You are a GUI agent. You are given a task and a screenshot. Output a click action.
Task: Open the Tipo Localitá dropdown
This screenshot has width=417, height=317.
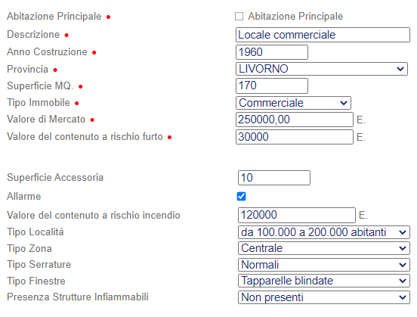tap(324, 232)
